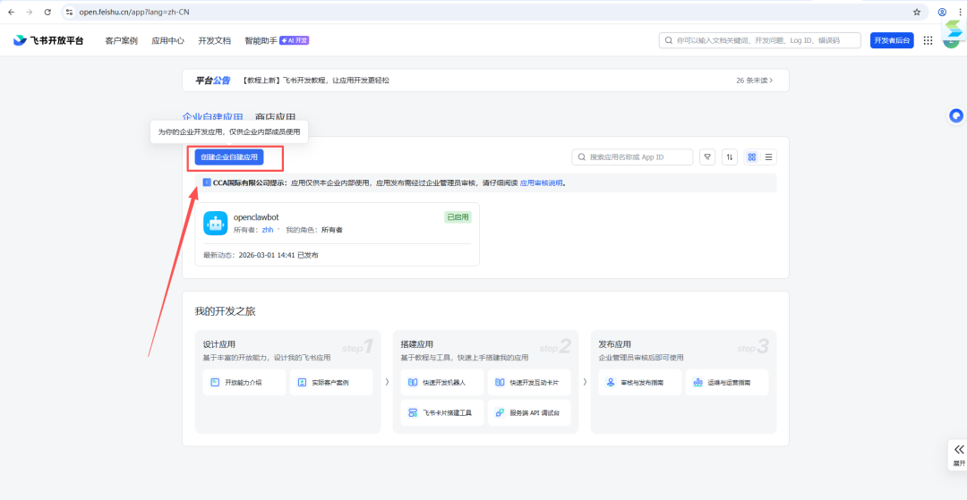Click the 创建企业自建应用 button
The width and height of the screenshot is (967, 500).
[229, 157]
